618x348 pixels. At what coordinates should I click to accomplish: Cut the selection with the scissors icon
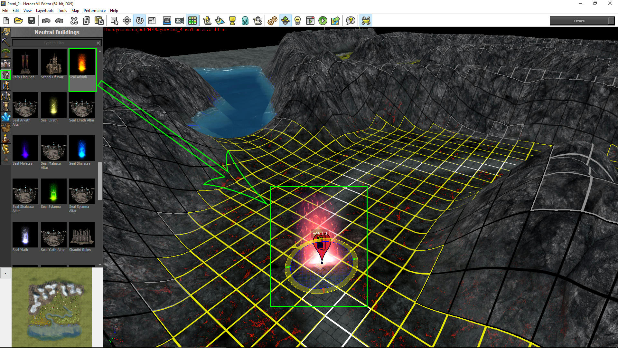74,21
